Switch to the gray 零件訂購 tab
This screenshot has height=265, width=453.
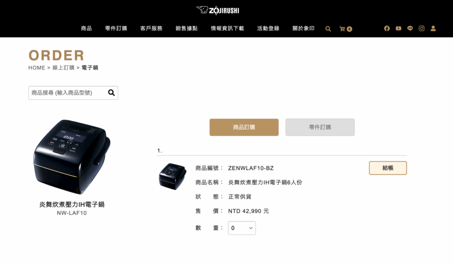(320, 127)
